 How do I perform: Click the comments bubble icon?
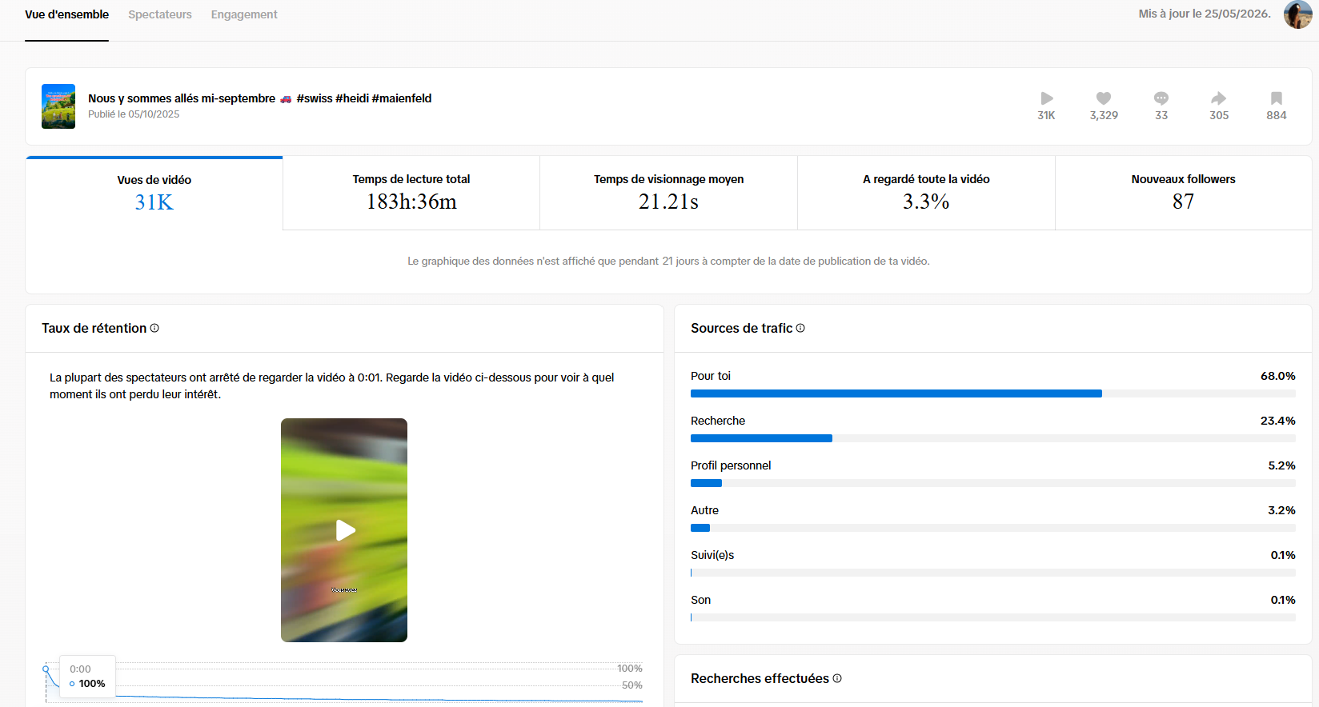[x=1161, y=98]
